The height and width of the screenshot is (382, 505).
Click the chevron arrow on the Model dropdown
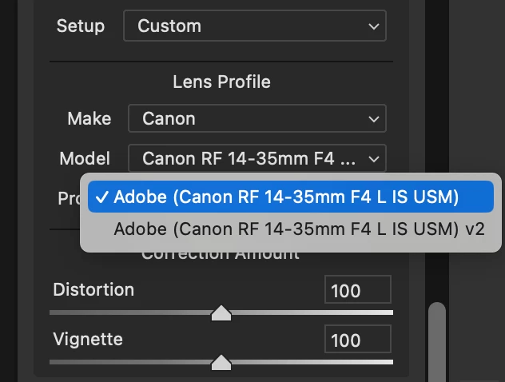373,158
